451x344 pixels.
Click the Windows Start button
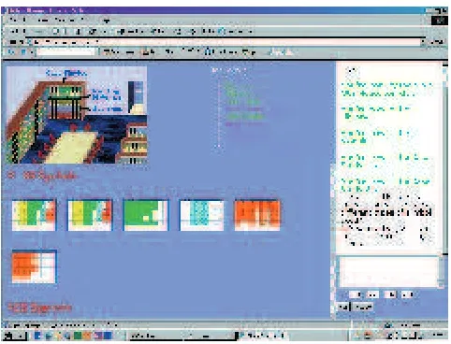pyautogui.click(x=14, y=336)
